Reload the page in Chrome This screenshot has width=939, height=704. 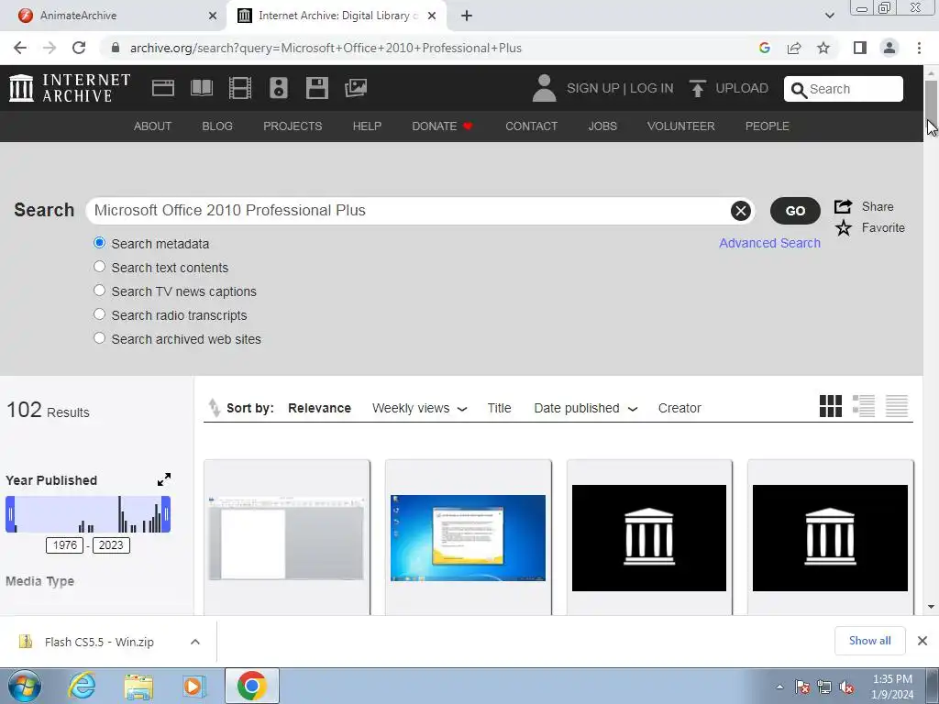point(79,48)
